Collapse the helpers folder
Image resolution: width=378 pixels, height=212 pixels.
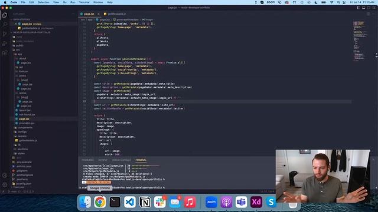pos(21,136)
